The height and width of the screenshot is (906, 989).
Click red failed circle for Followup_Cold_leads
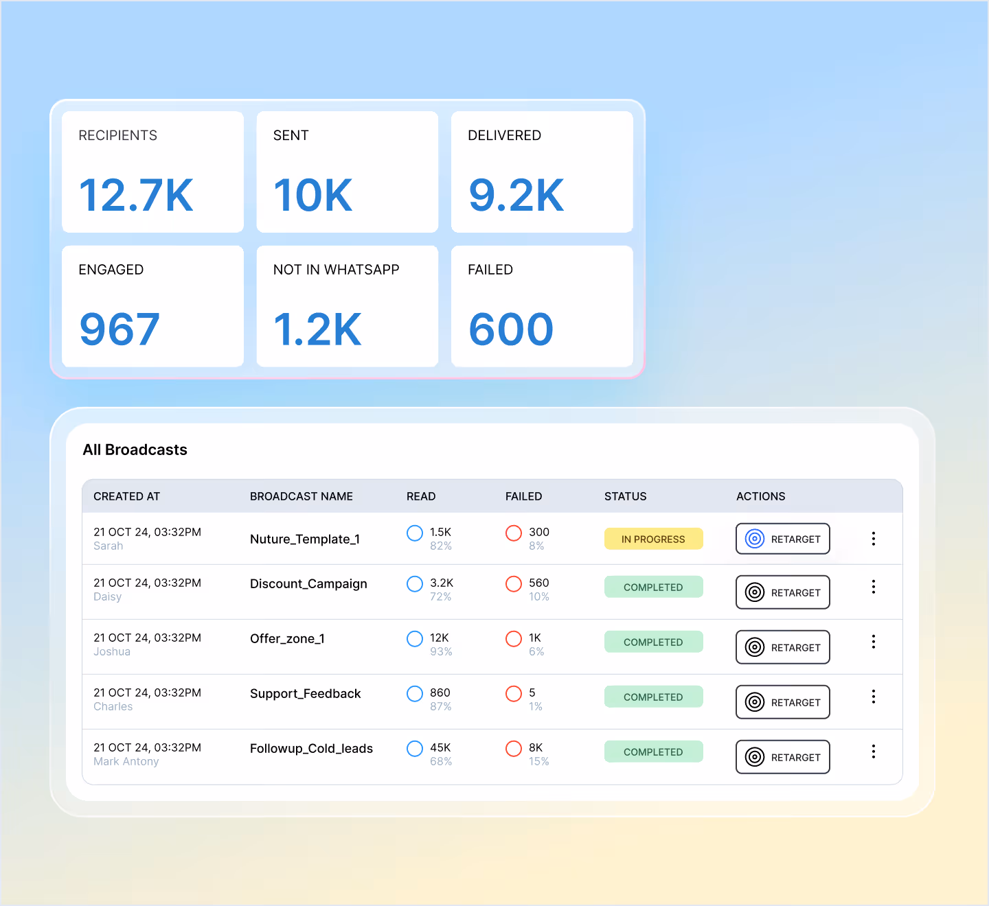[x=514, y=749]
